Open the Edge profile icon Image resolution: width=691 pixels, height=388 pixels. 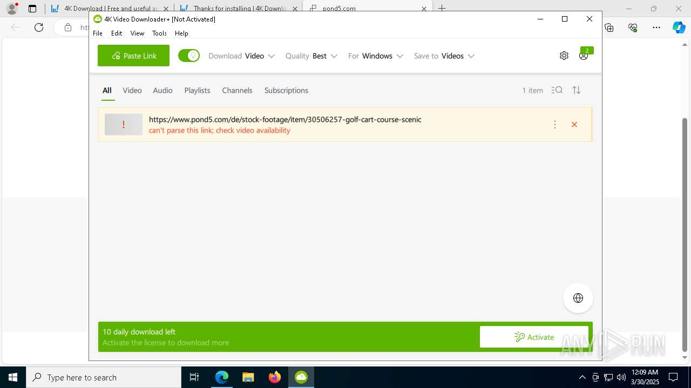(12, 9)
